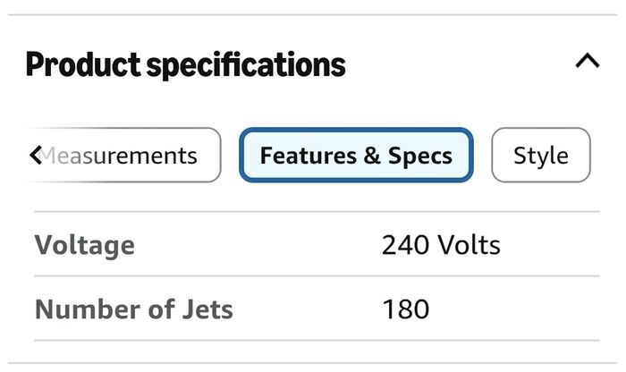Select the Features & Specs tab
This screenshot has height=372, width=626.
click(356, 155)
